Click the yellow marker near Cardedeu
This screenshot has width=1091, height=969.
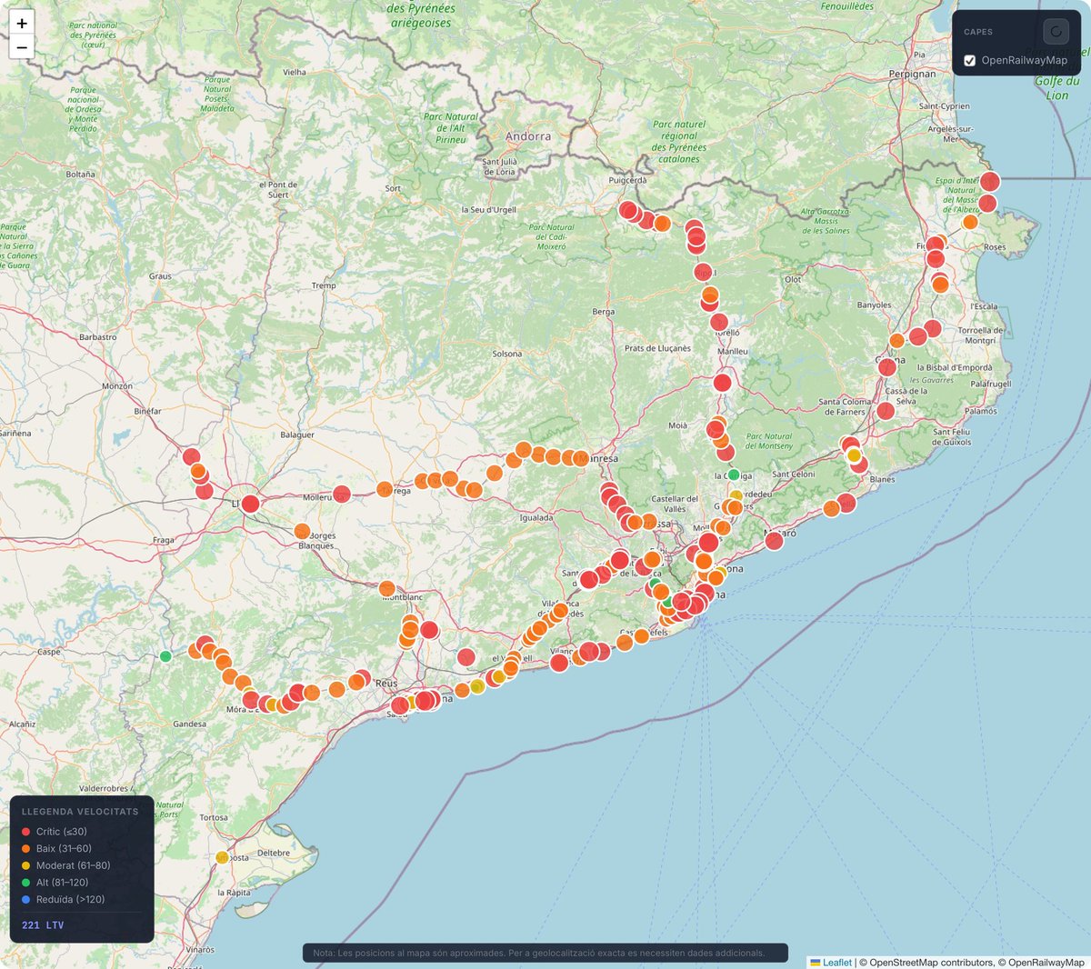(x=736, y=496)
